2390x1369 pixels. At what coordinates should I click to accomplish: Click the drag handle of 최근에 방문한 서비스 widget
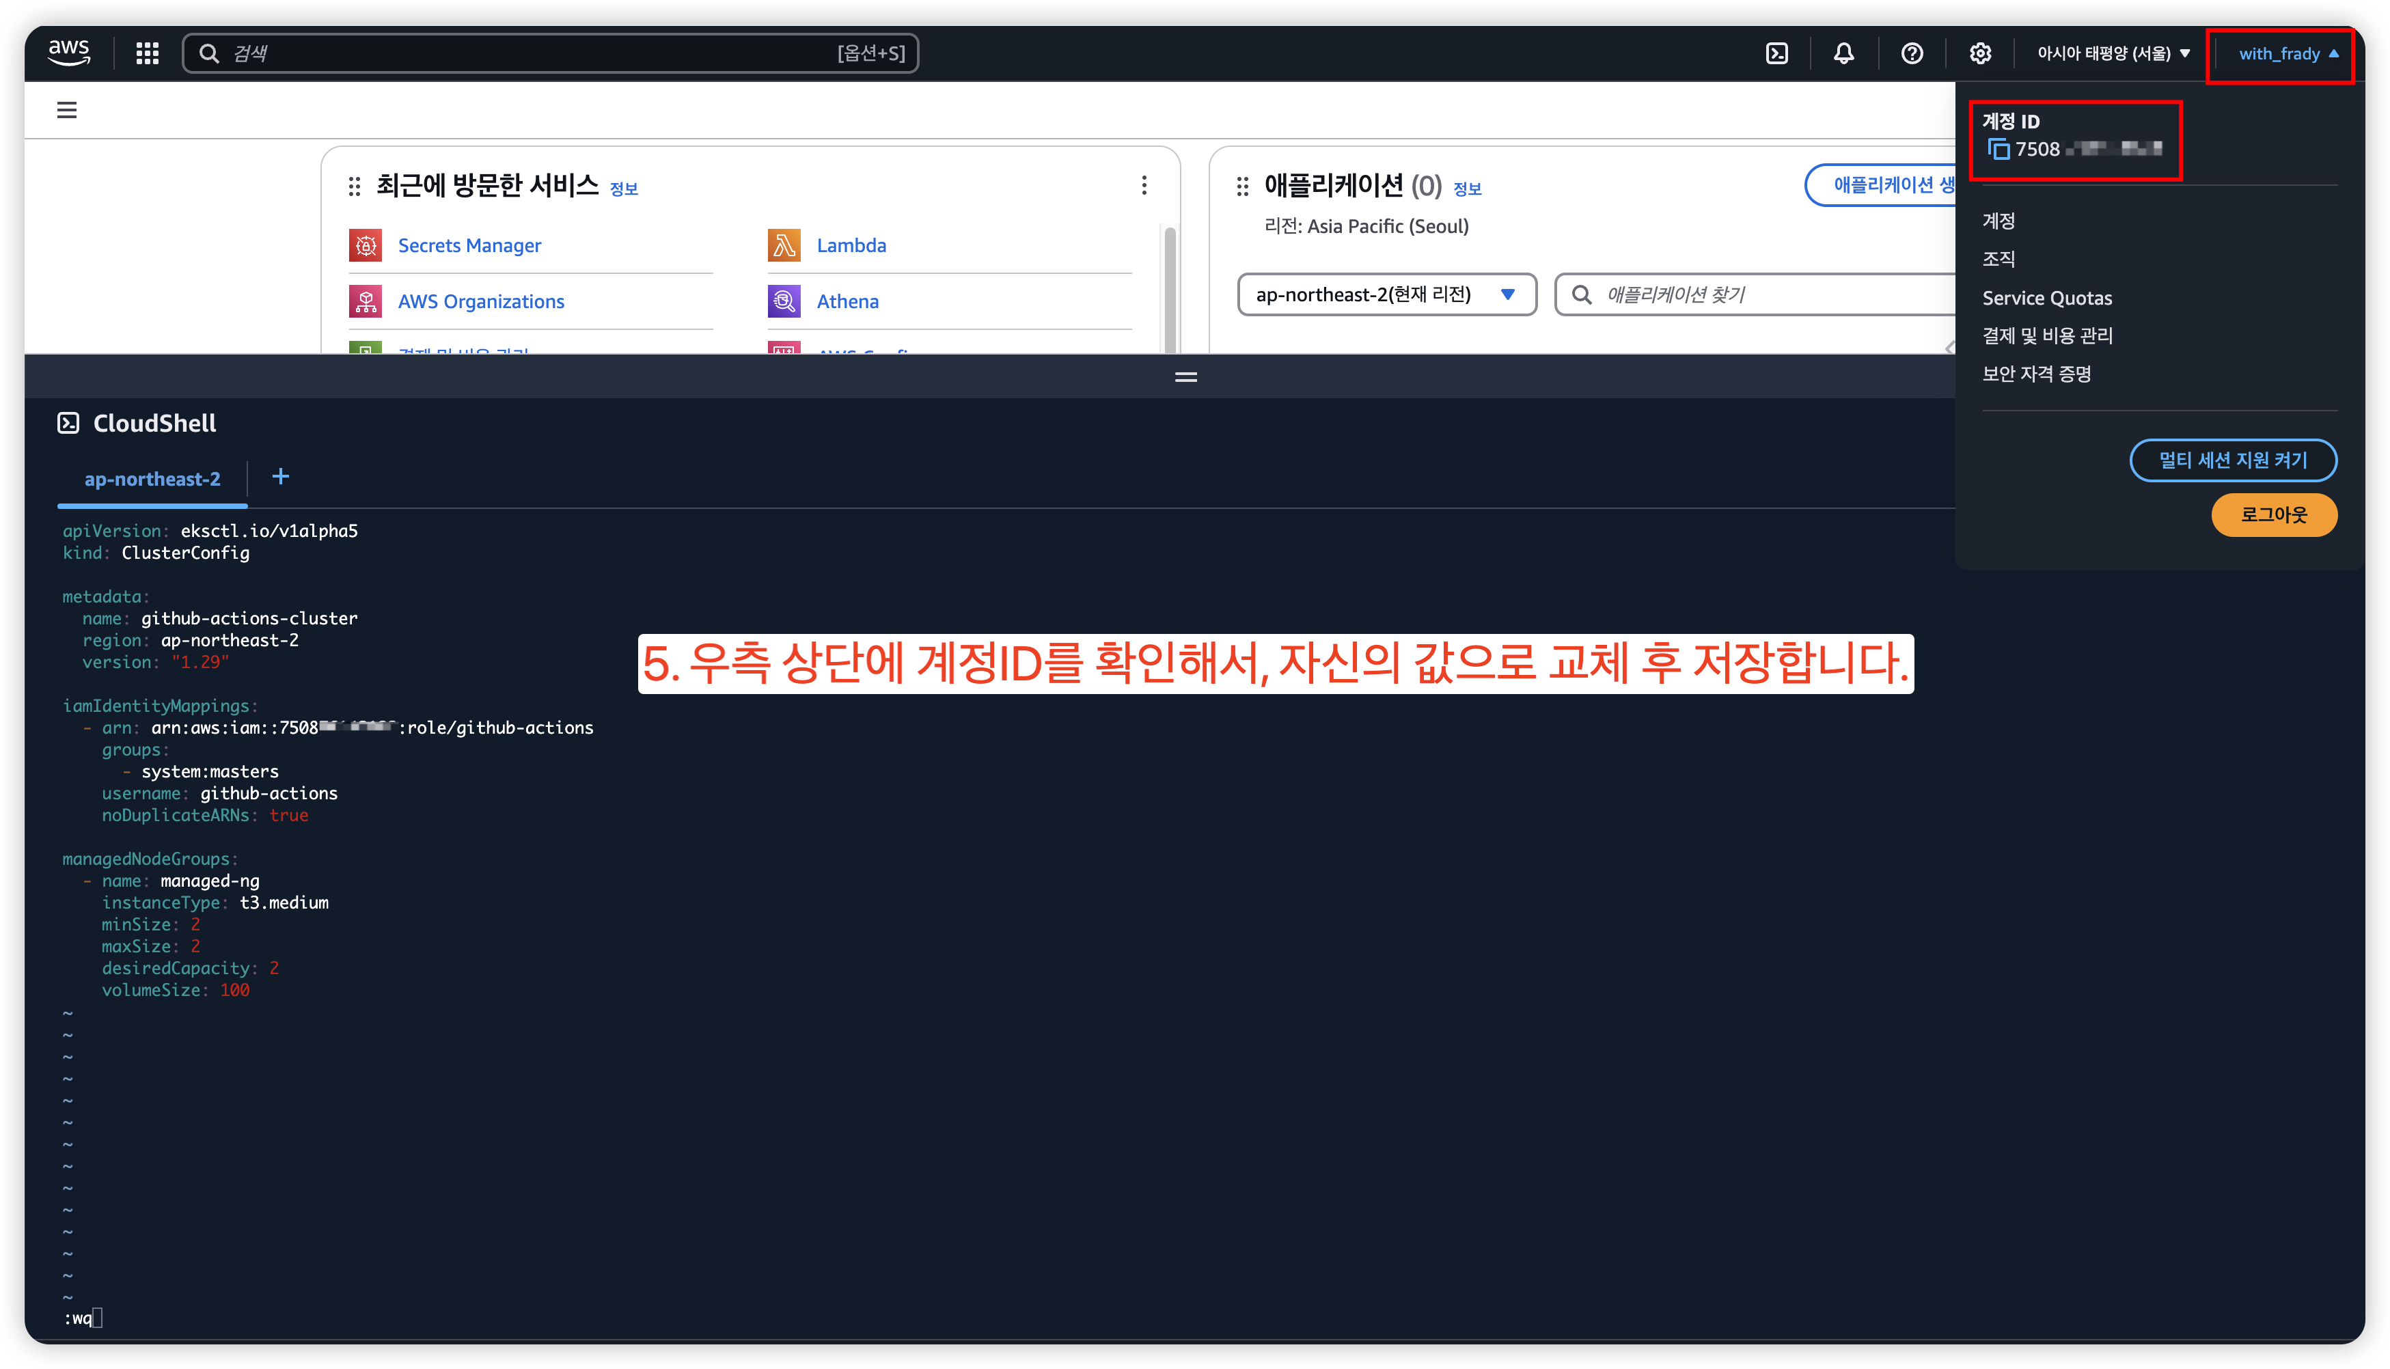(x=355, y=186)
